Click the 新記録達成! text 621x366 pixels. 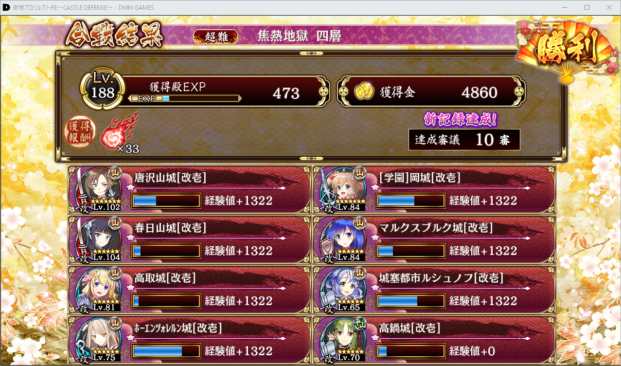460,119
